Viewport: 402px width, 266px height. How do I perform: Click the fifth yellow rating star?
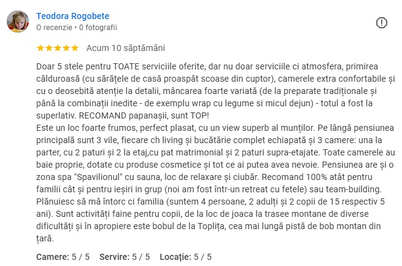pyautogui.click(x=75, y=47)
